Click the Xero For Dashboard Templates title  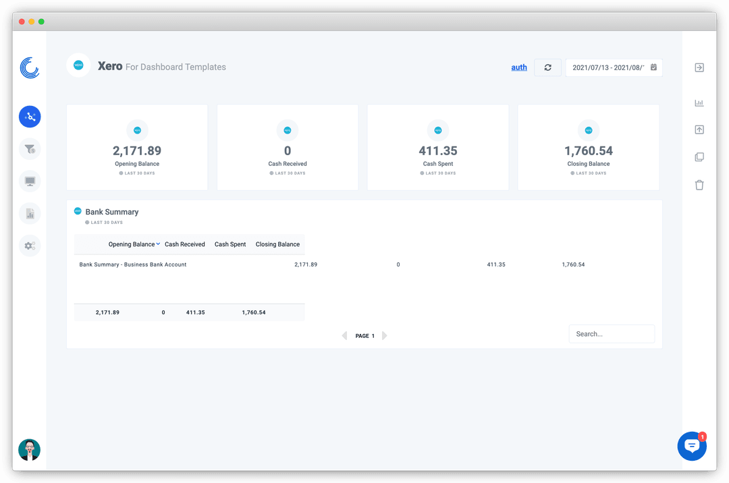pyautogui.click(x=162, y=66)
